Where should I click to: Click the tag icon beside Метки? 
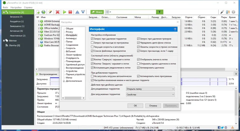7,41
